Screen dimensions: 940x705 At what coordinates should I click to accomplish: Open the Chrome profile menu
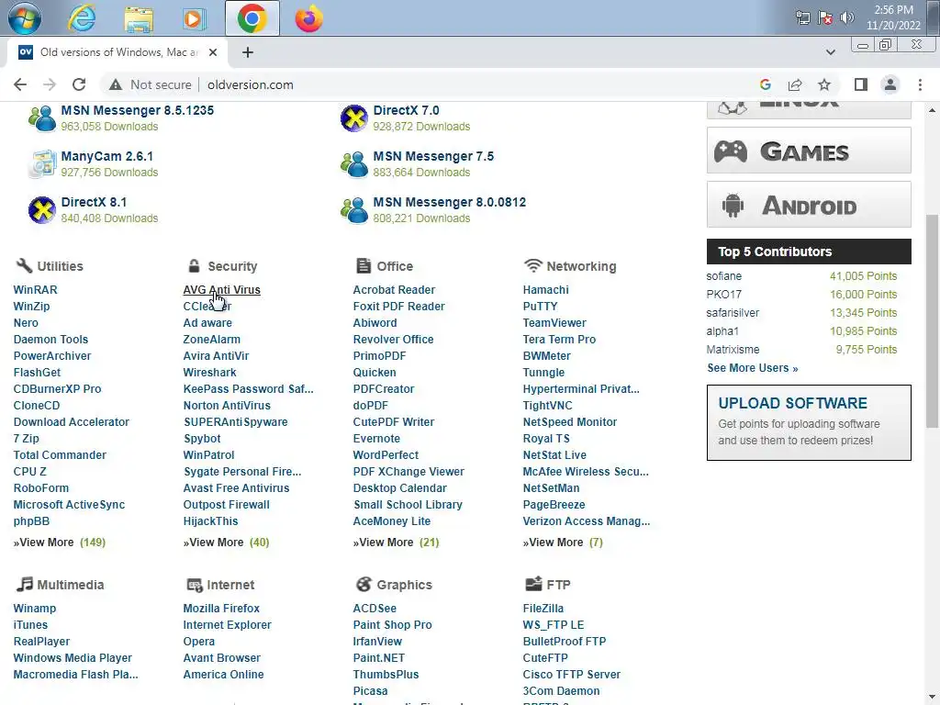[x=890, y=84]
